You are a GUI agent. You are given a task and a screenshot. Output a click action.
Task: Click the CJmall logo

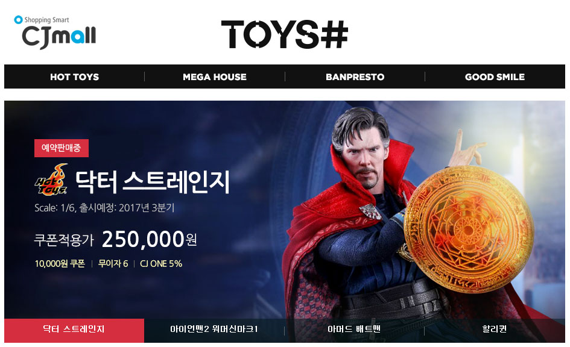[x=55, y=33]
